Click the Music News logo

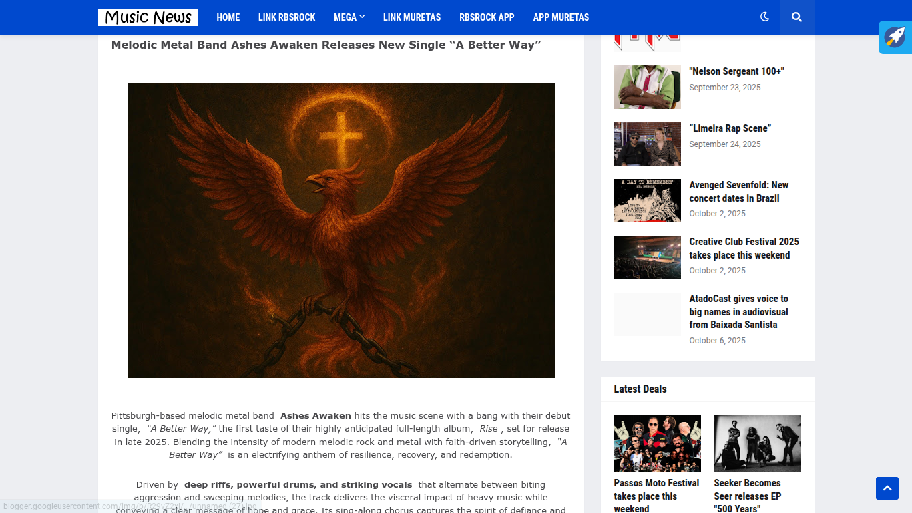click(148, 17)
